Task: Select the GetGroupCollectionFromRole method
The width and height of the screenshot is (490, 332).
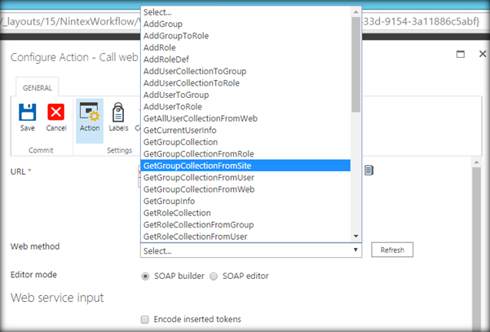Action: click(245, 154)
